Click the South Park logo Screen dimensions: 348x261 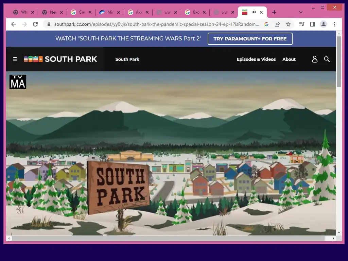(60, 59)
